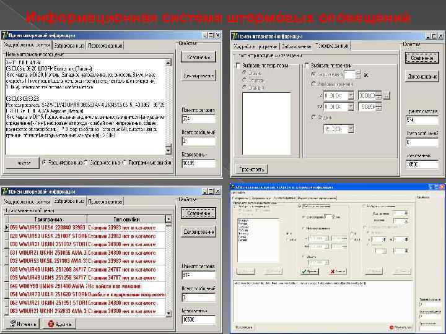Open the last tab in the Настройки window
The image size is (446, 334).
[317, 198]
